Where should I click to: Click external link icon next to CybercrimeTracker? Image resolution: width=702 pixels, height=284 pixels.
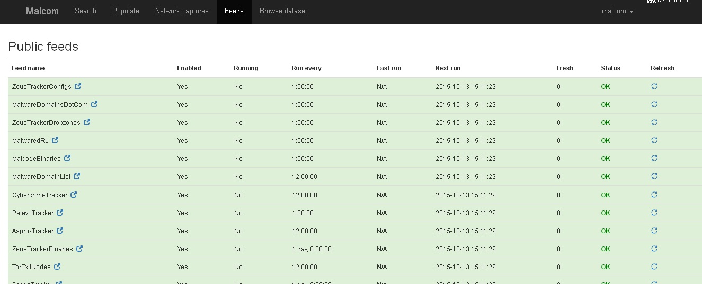74,195
